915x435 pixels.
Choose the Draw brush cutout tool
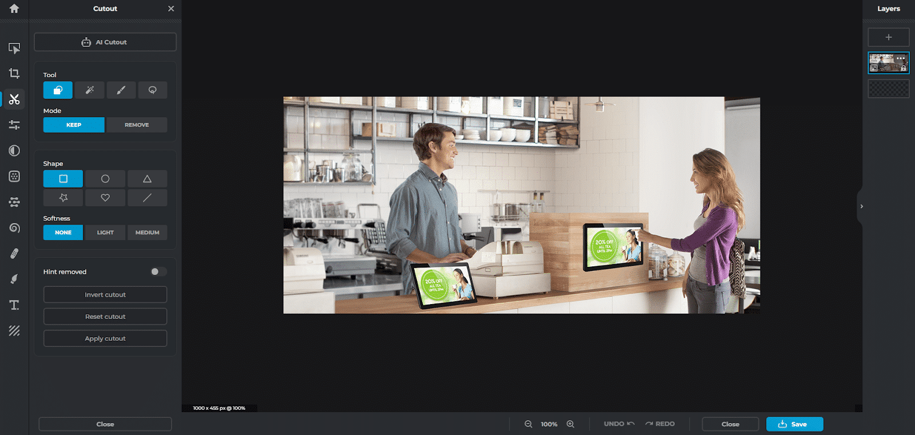pyautogui.click(x=121, y=90)
